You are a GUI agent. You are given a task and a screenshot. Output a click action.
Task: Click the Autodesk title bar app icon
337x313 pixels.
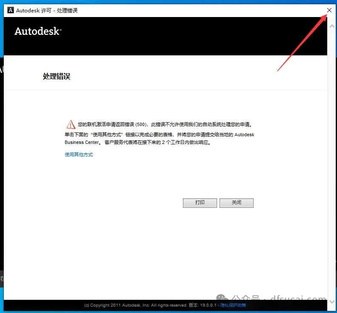[11, 10]
